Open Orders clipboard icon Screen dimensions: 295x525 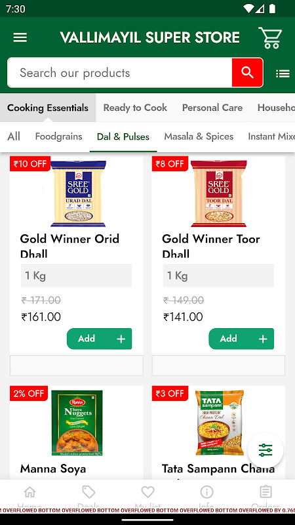tap(265, 492)
